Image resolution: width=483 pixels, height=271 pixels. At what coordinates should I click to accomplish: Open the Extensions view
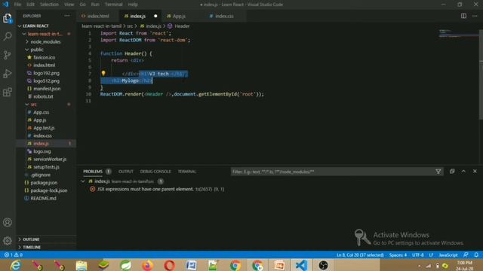[8, 92]
